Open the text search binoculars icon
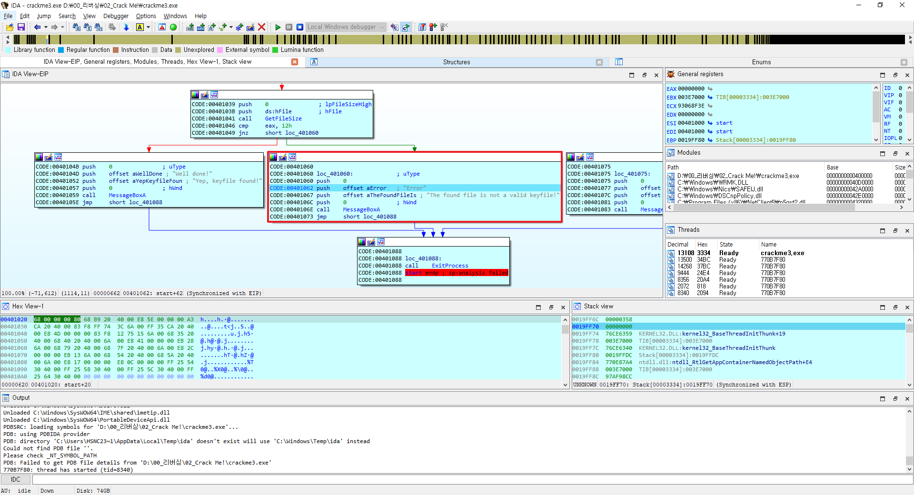The image size is (914, 495). pos(88,27)
